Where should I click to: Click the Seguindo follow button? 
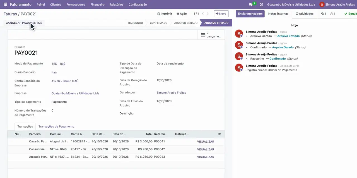pos(351,14)
